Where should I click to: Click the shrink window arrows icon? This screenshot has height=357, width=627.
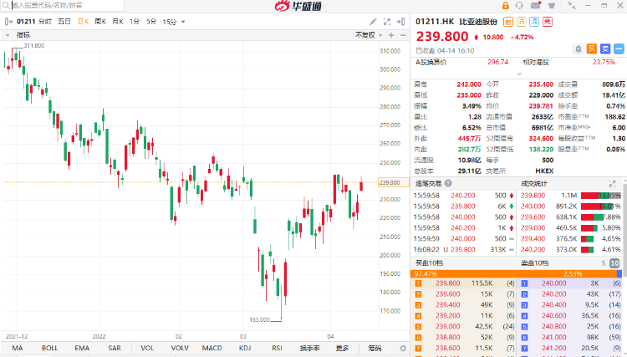572,6
